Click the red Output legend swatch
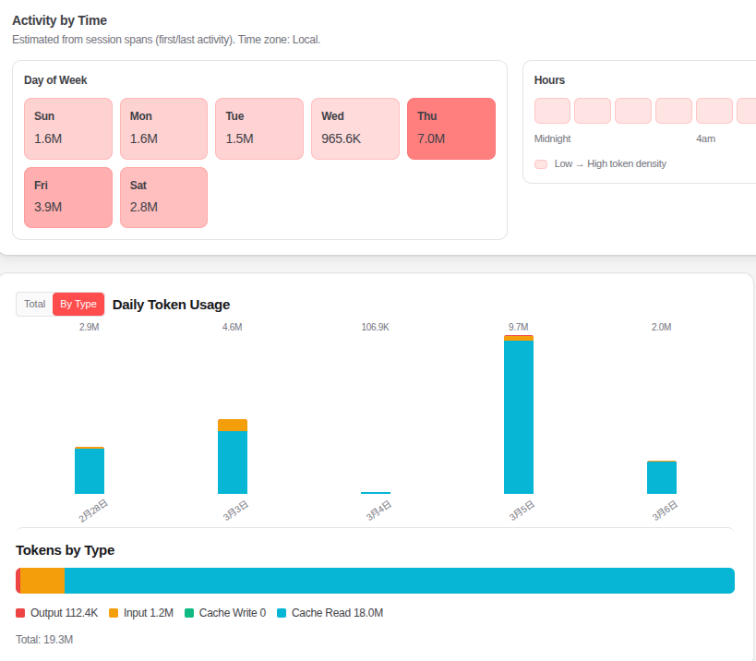756x661 pixels. tap(20, 613)
